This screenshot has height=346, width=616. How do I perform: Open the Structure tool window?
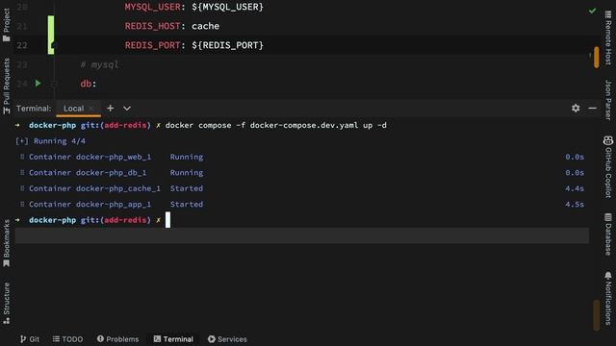click(x=7, y=304)
